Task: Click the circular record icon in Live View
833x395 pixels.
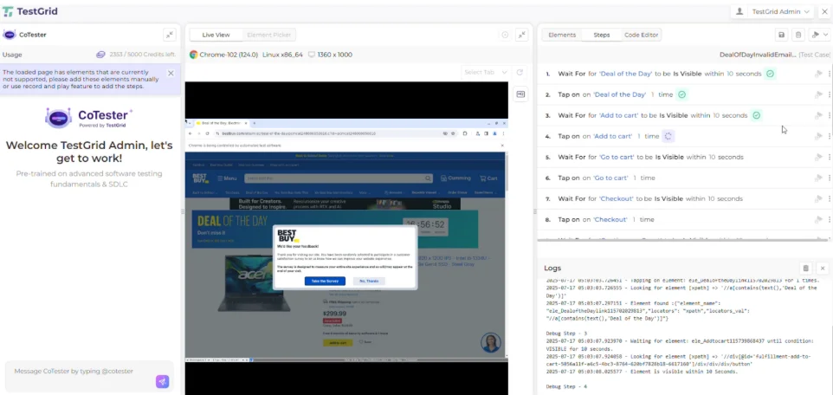Action: (x=505, y=36)
